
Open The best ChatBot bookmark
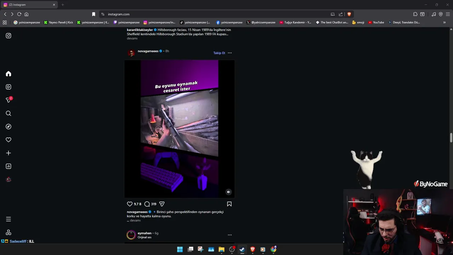pyautogui.click(x=332, y=22)
